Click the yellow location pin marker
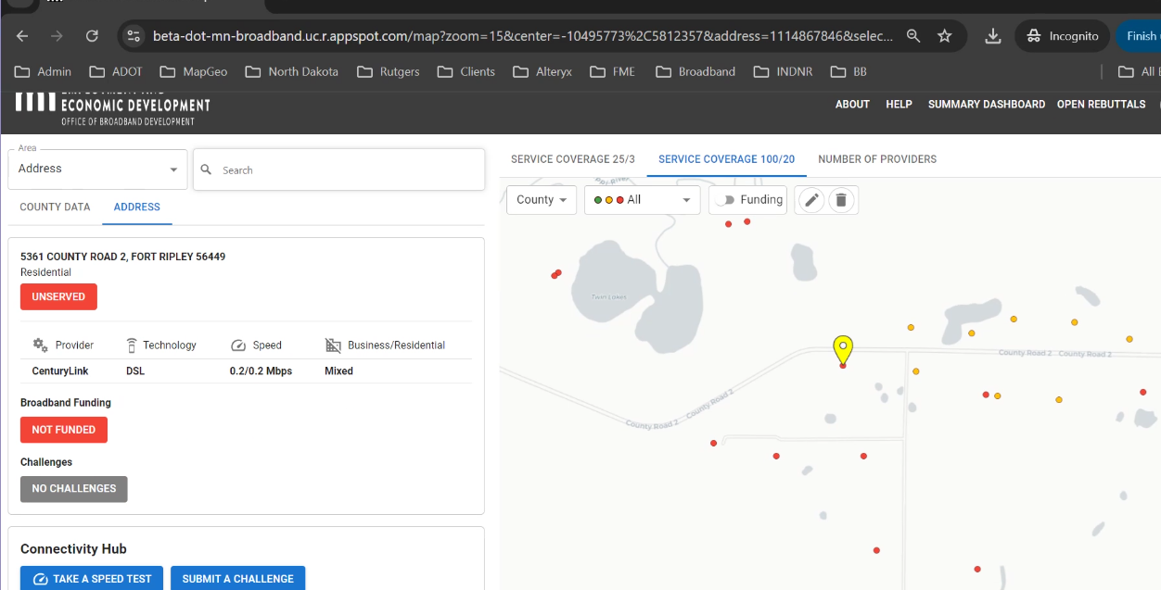 (842, 349)
